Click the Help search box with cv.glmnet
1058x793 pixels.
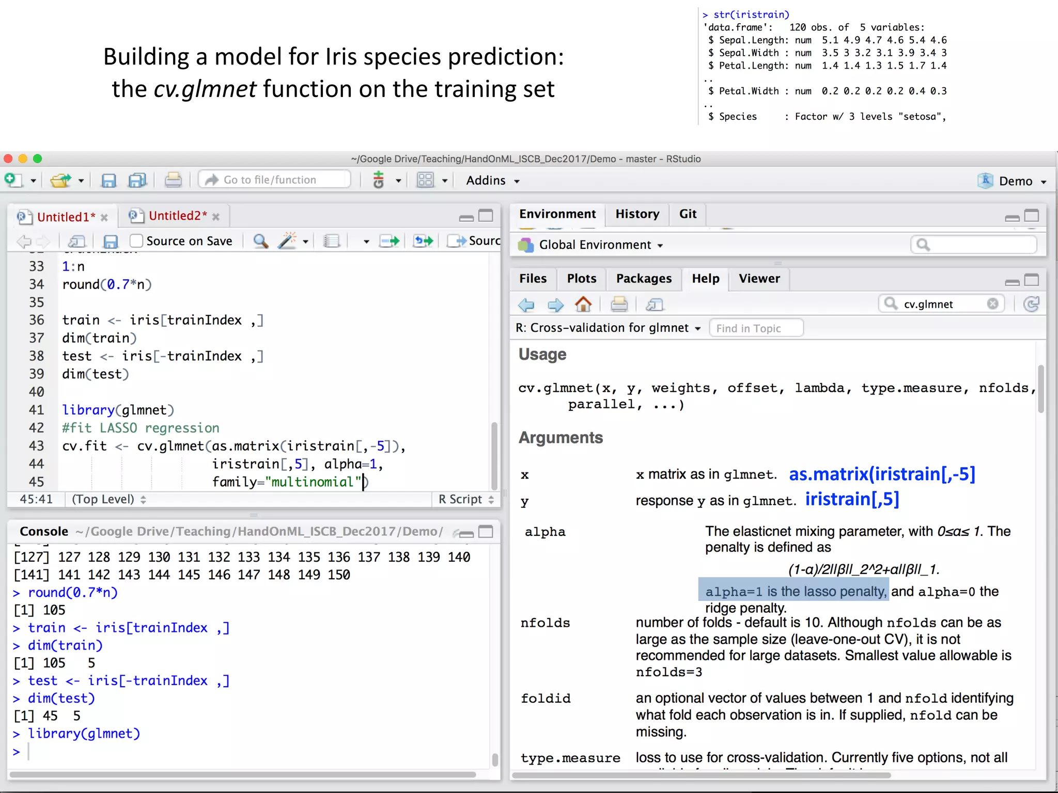pos(941,304)
